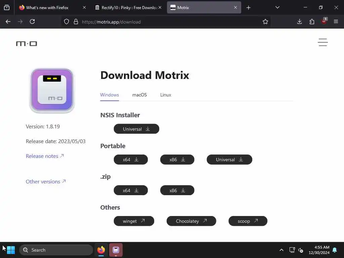Reload the current page
This screenshot has width=344, height=258.
tap(32, 22)
